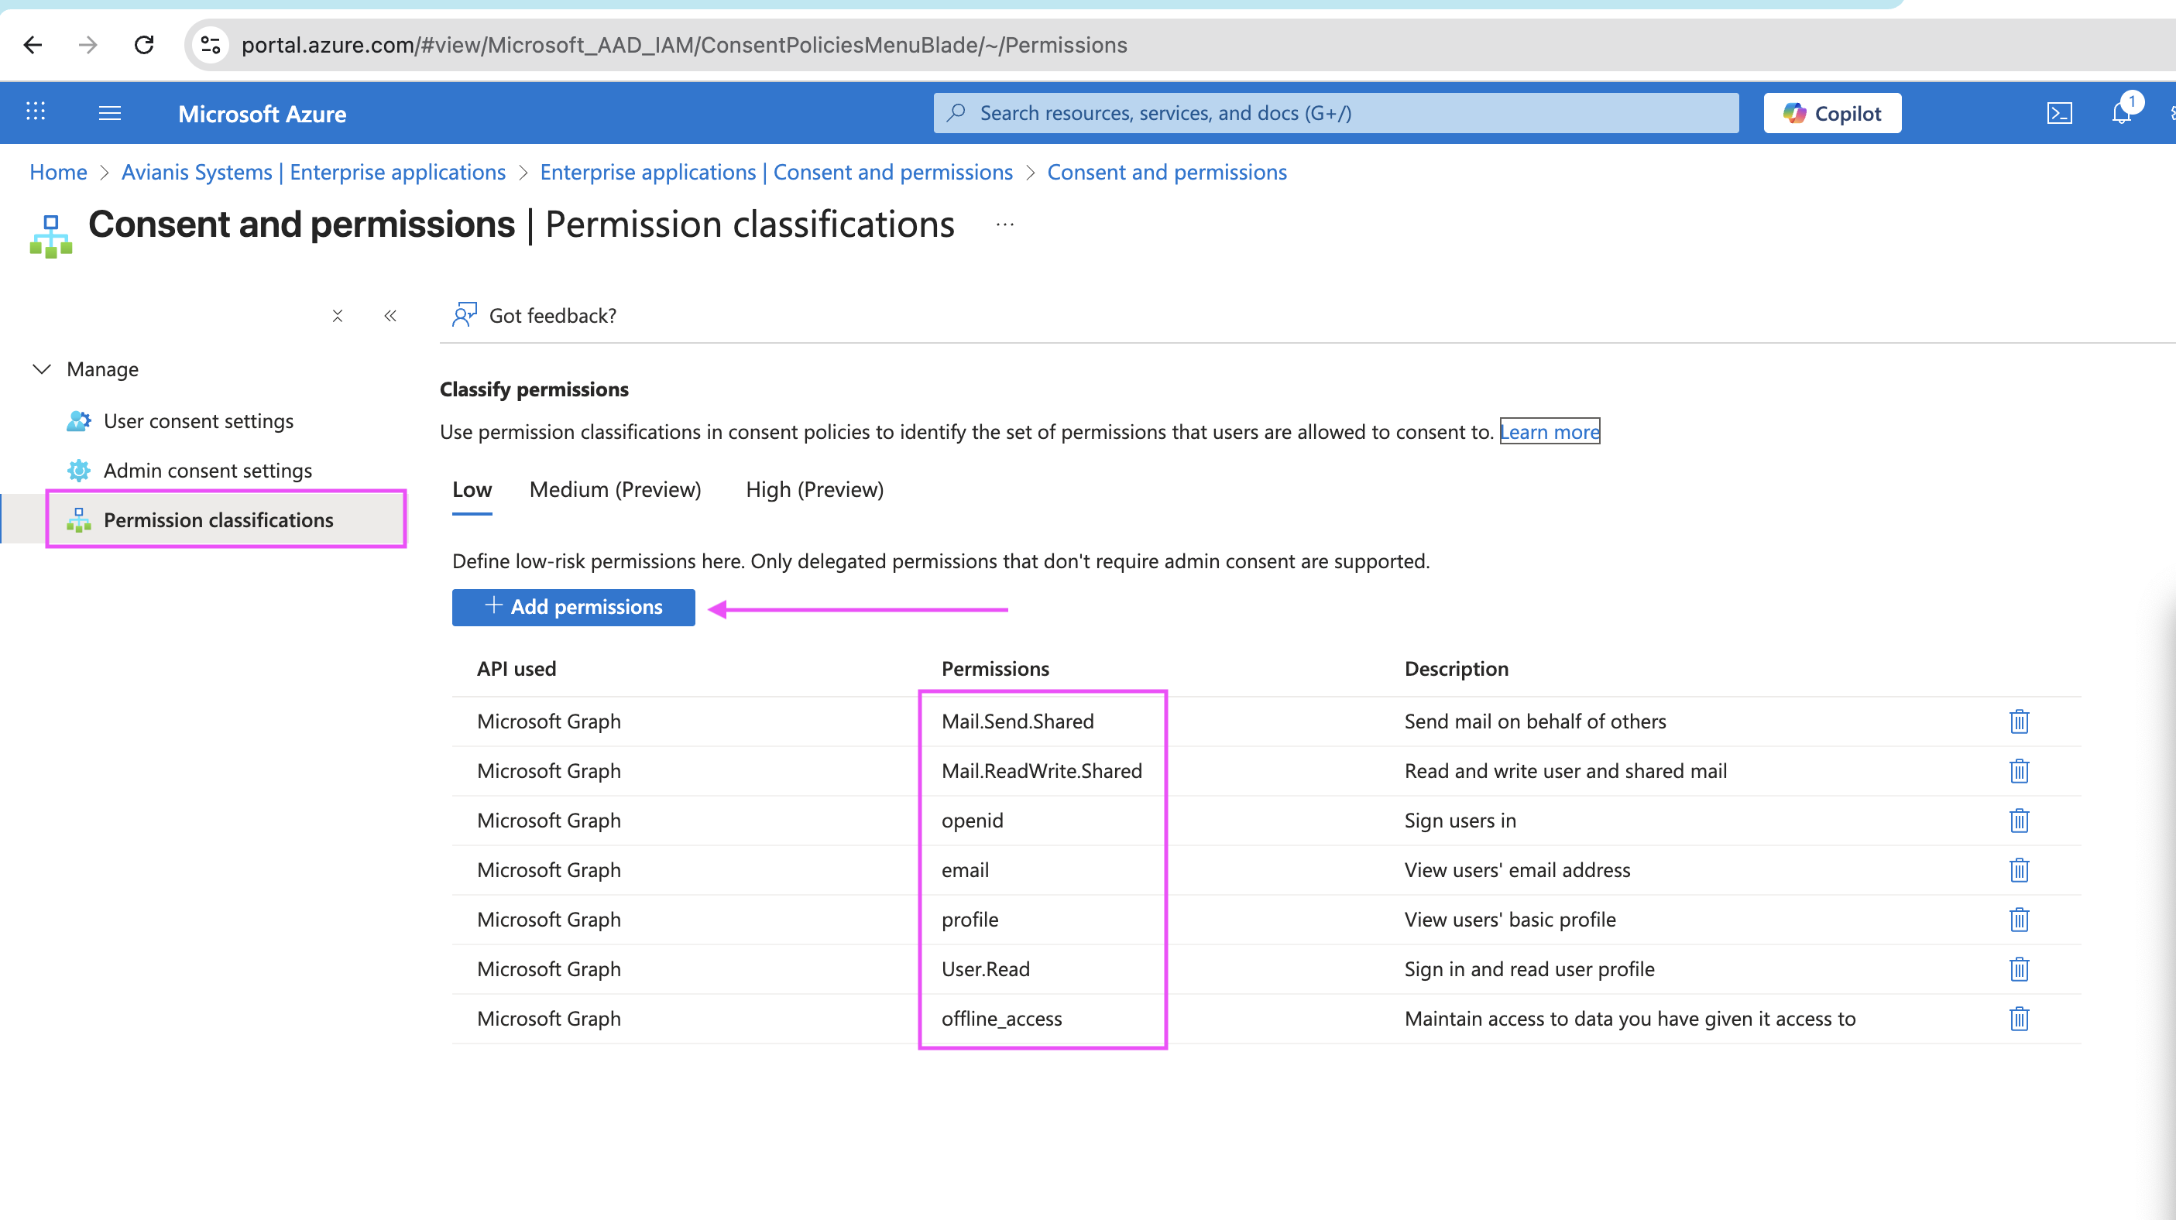The width and height of the screenshot is (2176, 1220).
Task: Click the Admin consent settings gear icon
Action: (77, 470)
